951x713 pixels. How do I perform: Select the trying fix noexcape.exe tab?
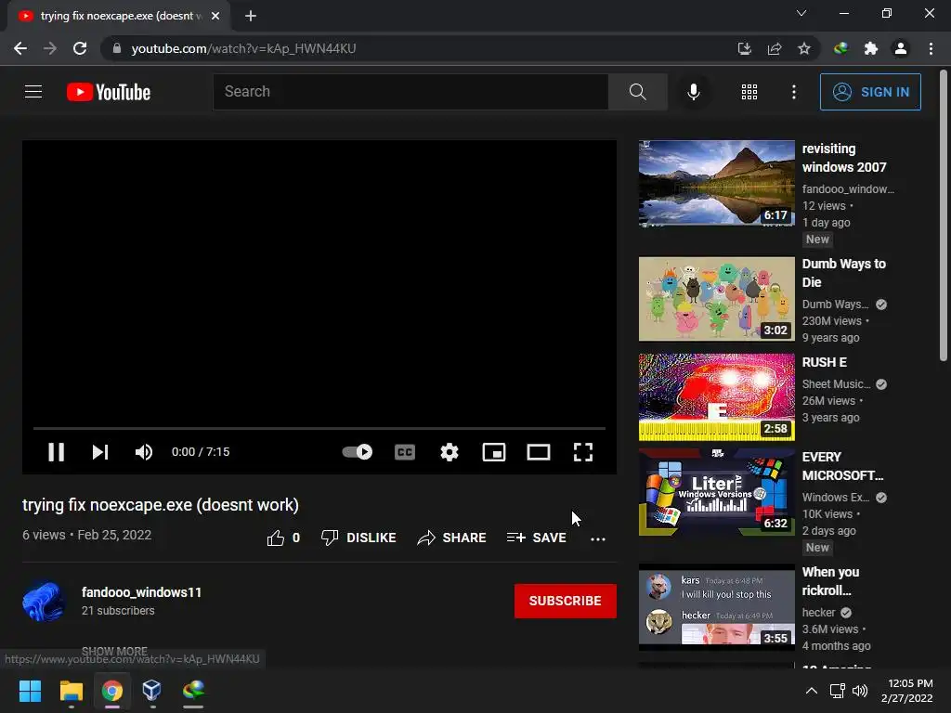click(119, 16)
